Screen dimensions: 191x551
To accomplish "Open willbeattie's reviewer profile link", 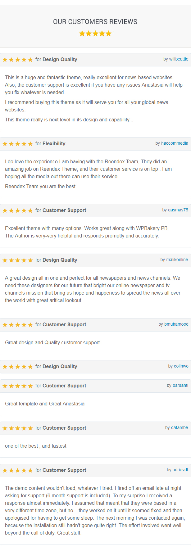I will 179,59.
